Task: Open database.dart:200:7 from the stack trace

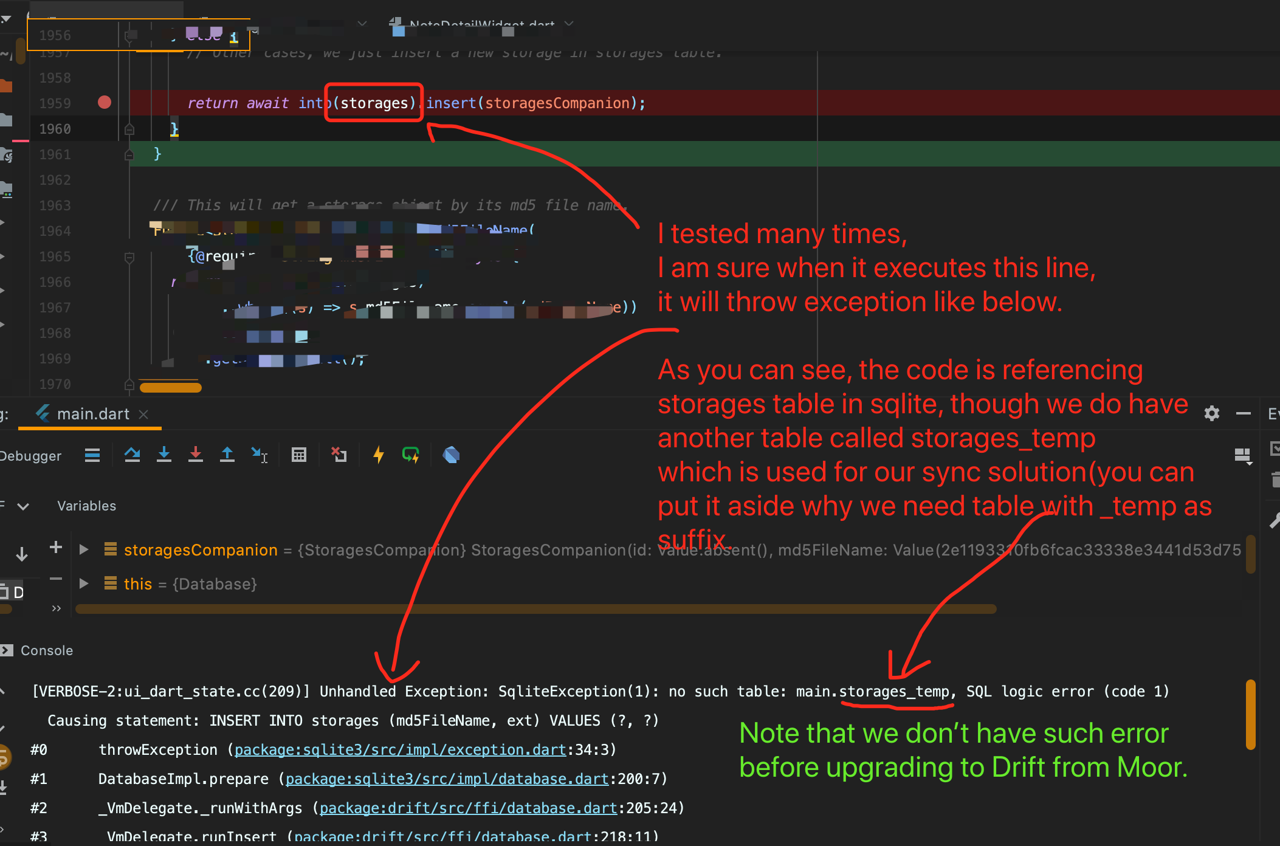Action: click(447, 779)
